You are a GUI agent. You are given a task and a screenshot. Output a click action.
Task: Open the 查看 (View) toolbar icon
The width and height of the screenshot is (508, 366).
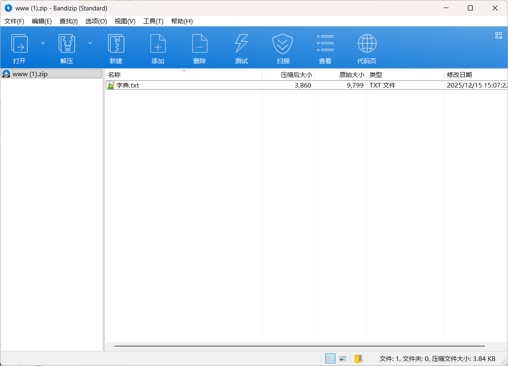[x=325, y=44]
